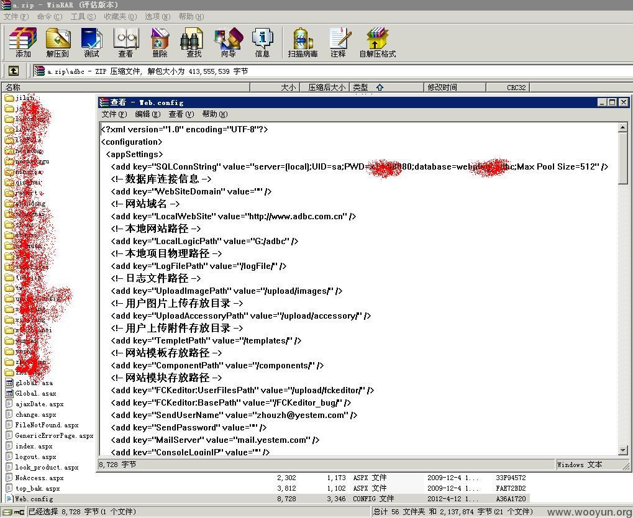This screenshot has height=518, width=633.
Task: Click CRC value A36A1720 in Web.config row
Action: [511, 499]
